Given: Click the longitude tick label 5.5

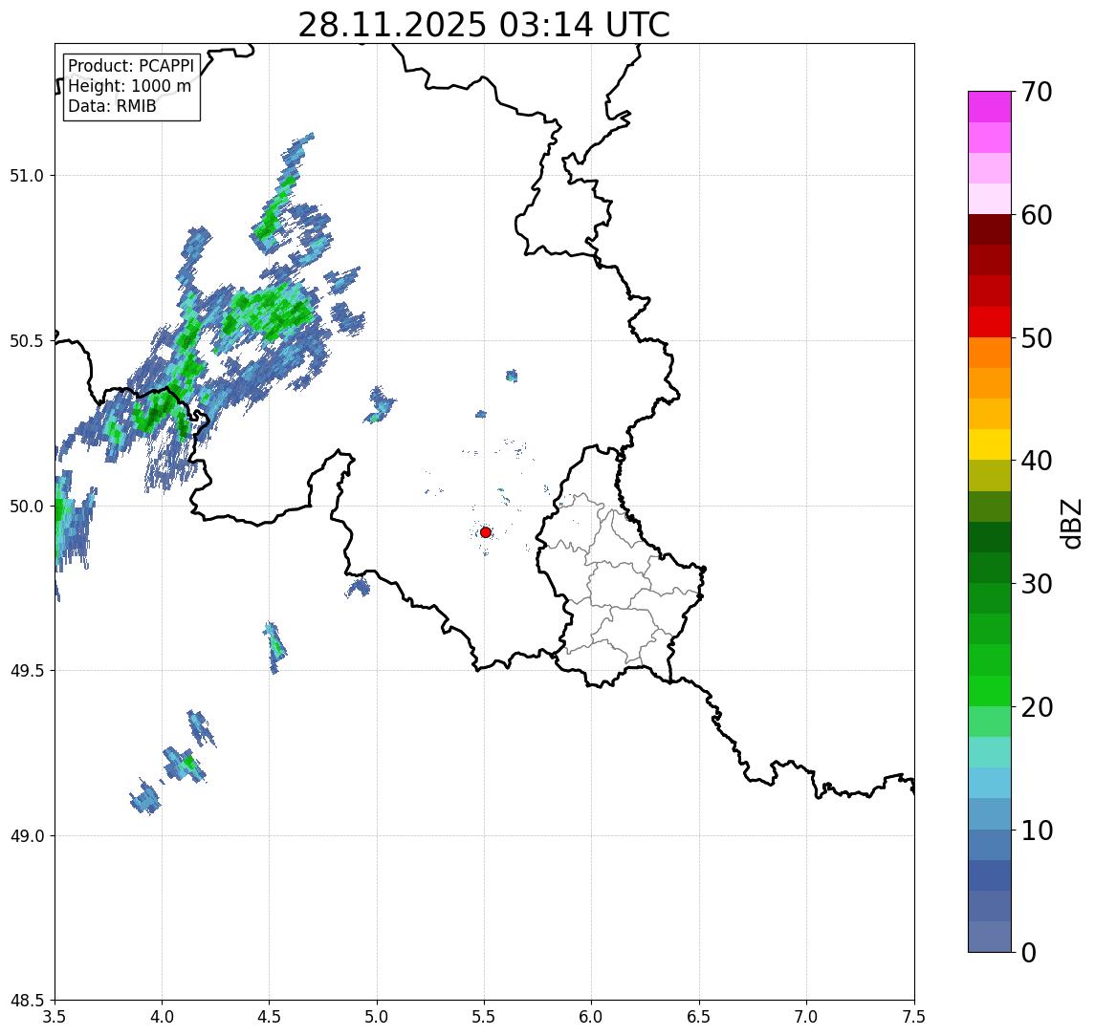Looking at the screenshot, I should (x=485, y=1017).
